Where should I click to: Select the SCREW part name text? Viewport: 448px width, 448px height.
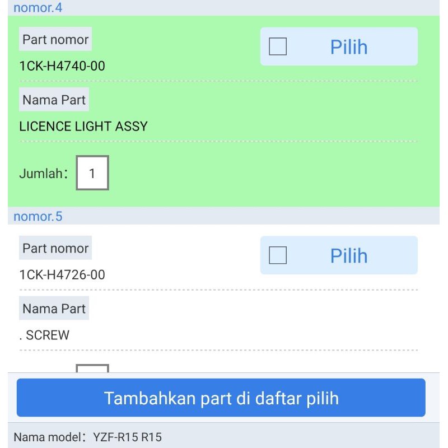coord(44,335)
